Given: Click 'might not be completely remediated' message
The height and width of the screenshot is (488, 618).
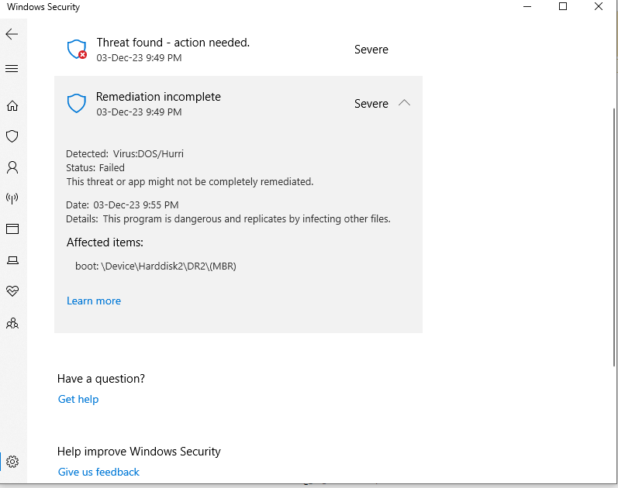Looking at the screenshot, I should click(190, 182).
